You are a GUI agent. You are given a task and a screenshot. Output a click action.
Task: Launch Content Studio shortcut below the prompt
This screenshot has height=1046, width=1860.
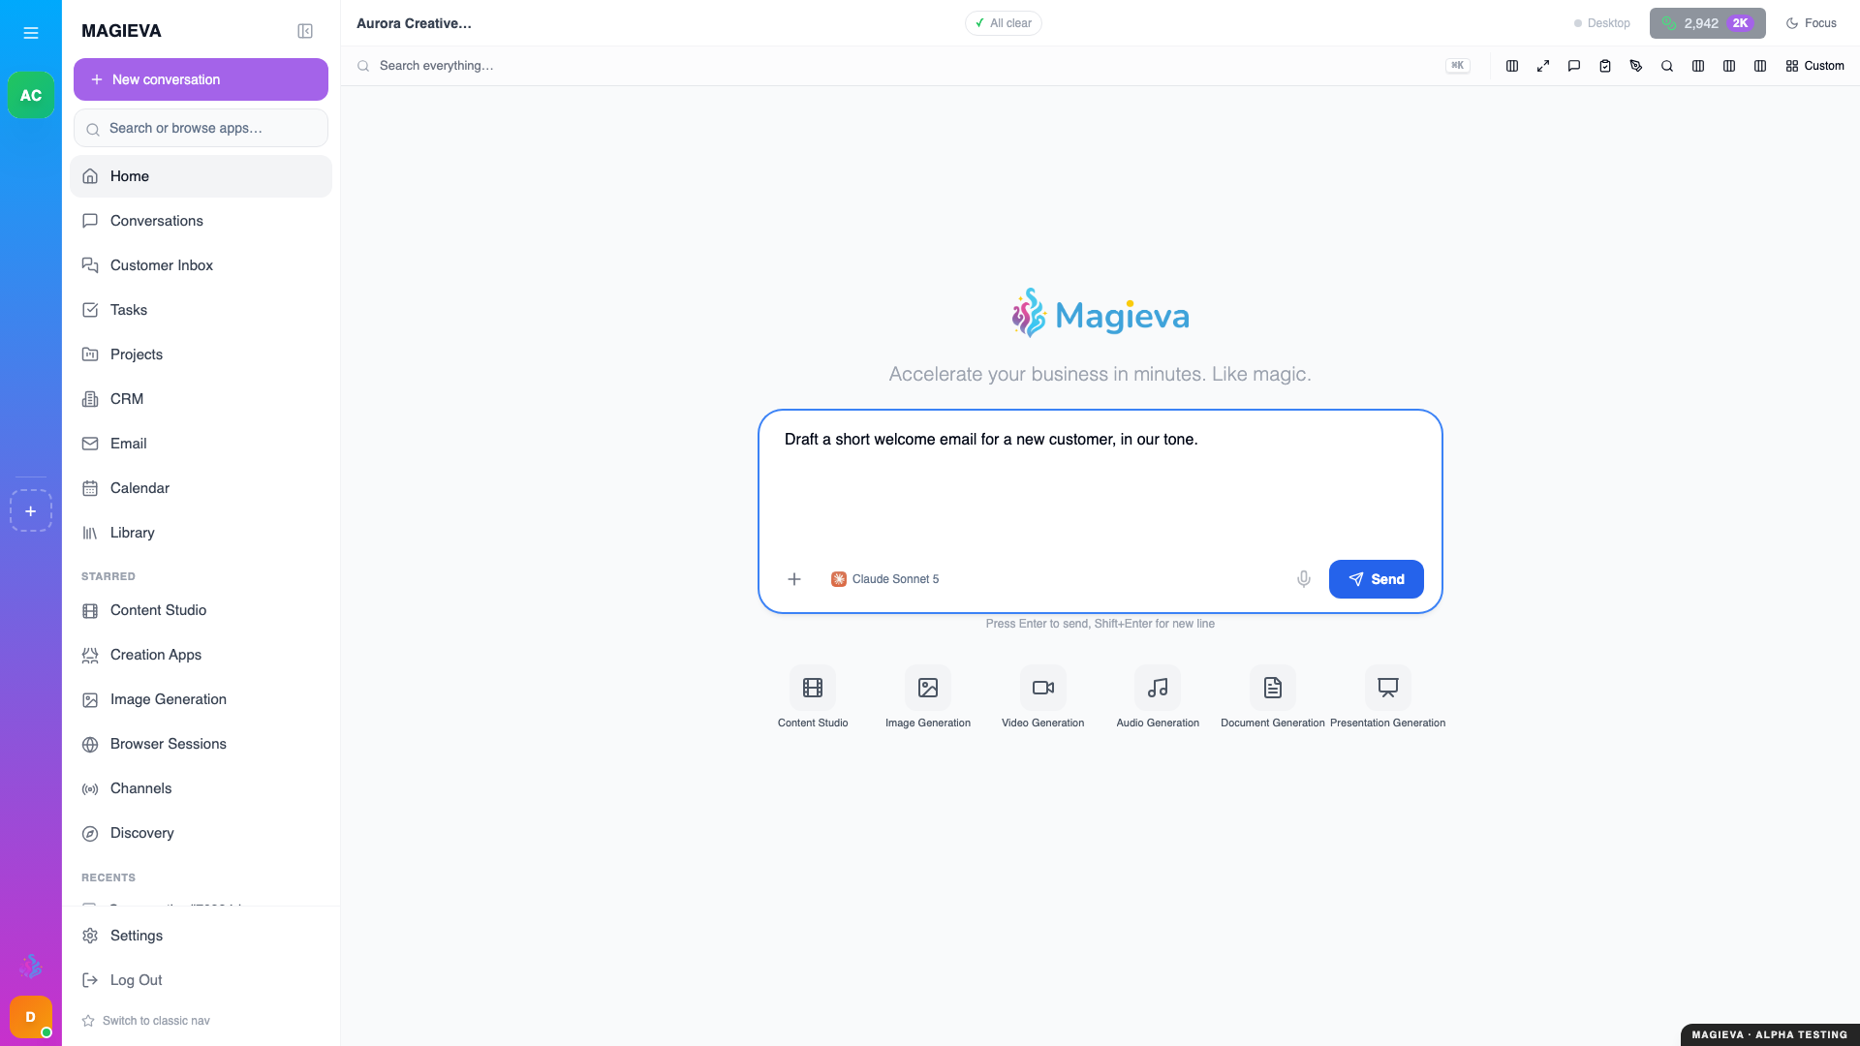pos(813,697)
